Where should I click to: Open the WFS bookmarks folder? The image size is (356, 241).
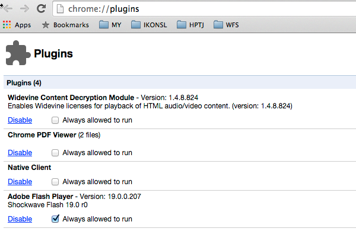click(x=227, y=25)
